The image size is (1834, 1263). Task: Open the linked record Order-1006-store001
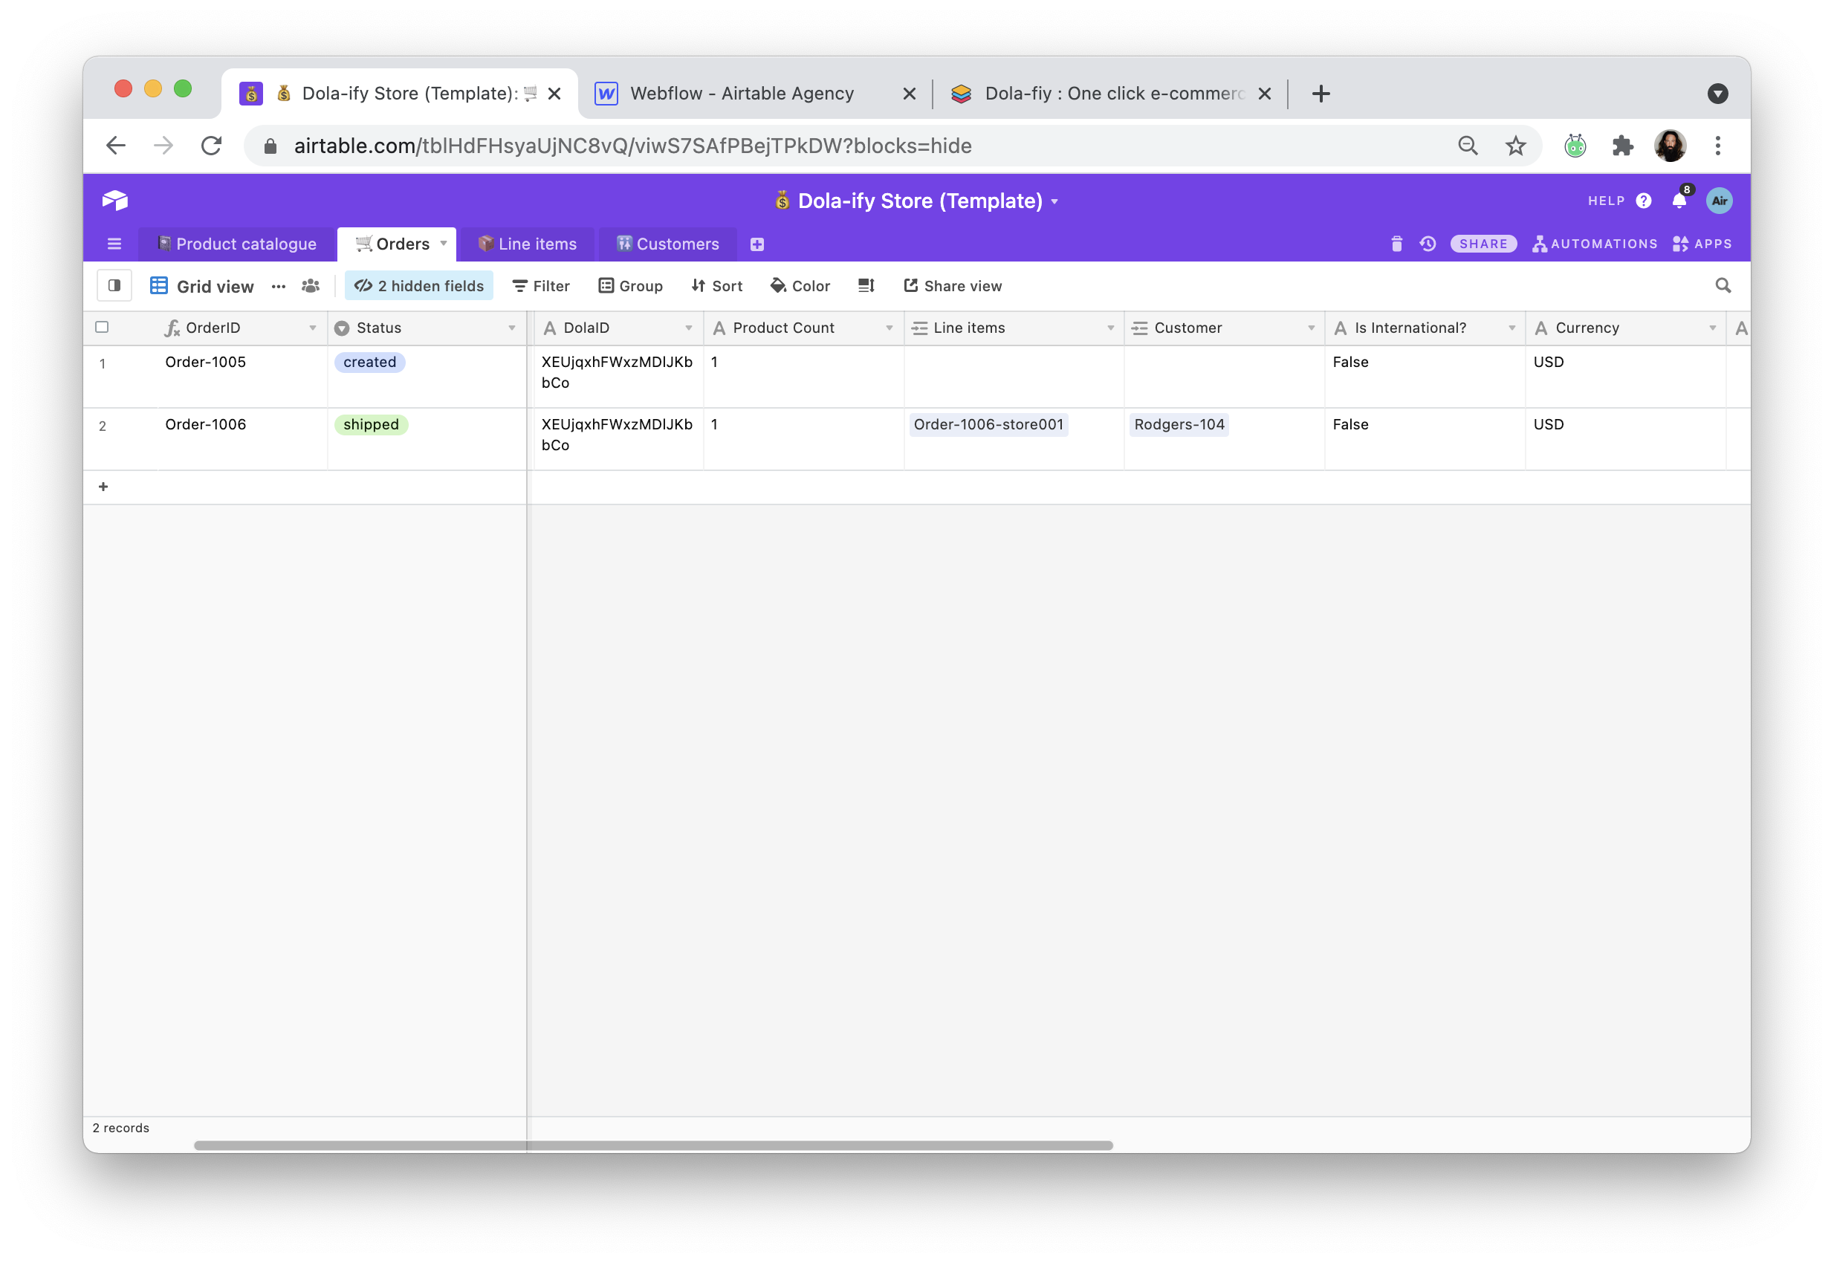tap(988, 425)
